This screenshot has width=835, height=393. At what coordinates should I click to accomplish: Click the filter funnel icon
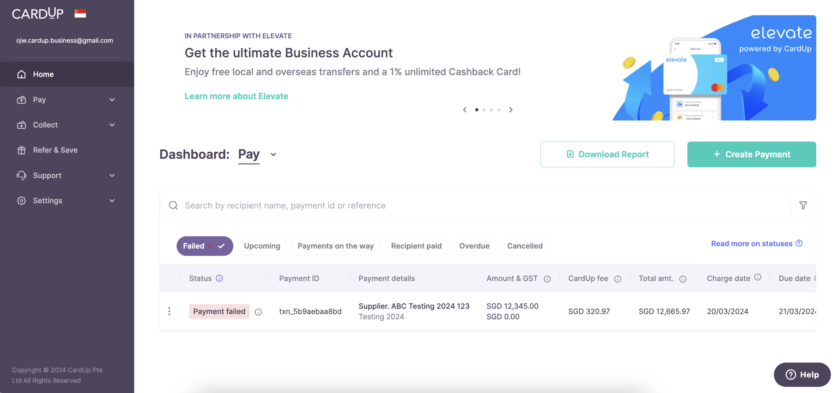click(x=803, y=205)
